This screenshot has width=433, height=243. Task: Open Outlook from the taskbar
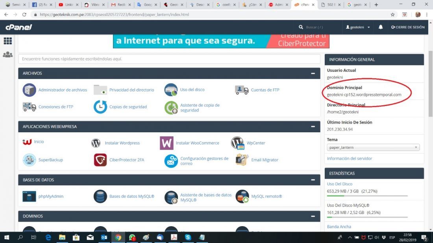point(104,238)
